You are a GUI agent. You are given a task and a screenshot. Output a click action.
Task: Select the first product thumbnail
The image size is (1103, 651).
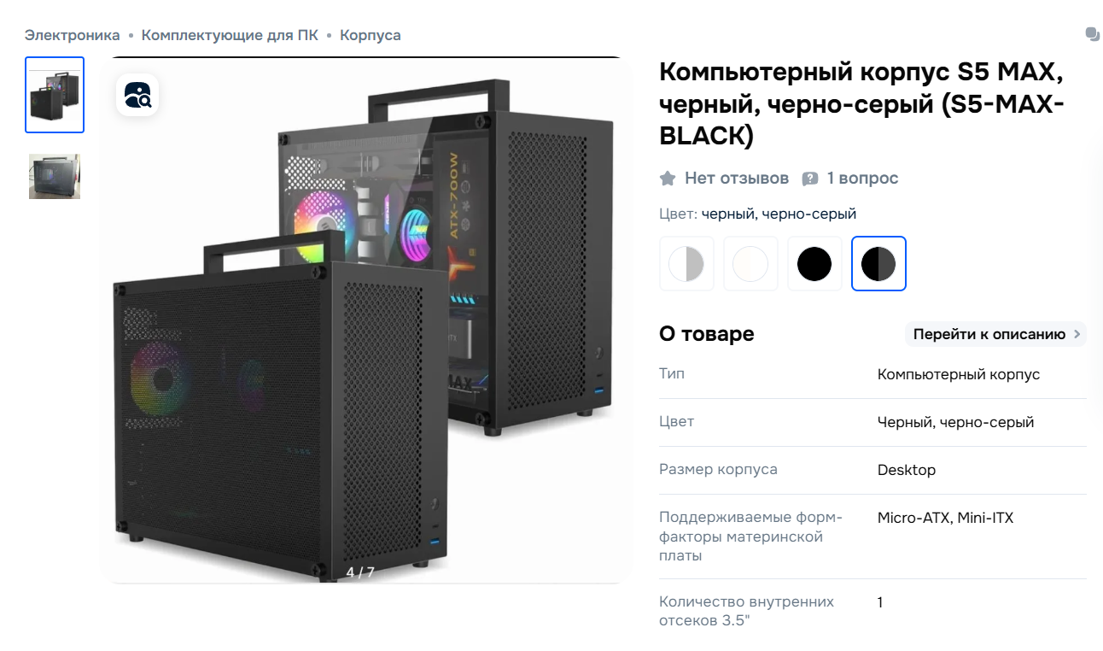click(55, 95)
